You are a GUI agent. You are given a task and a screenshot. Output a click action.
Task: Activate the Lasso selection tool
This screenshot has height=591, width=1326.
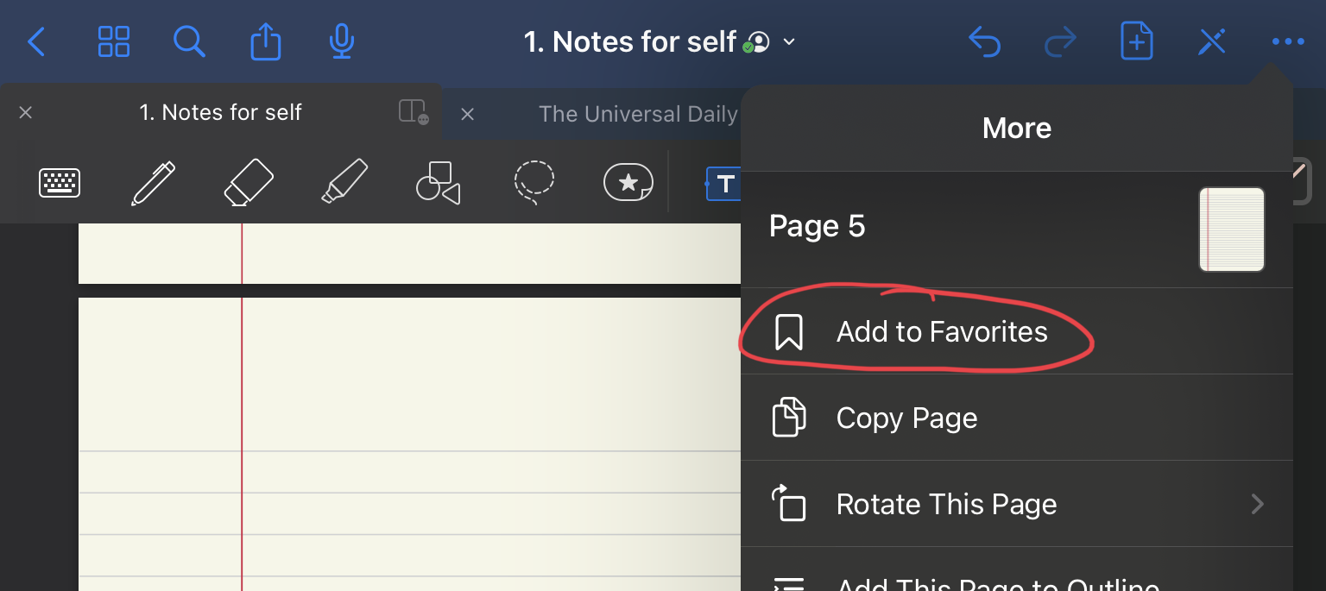pos(534,182)
